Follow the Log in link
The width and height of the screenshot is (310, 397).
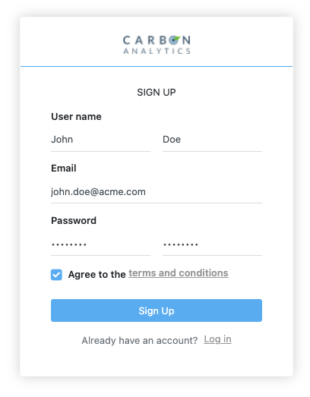pyautogui.click(x=217, y=339)
